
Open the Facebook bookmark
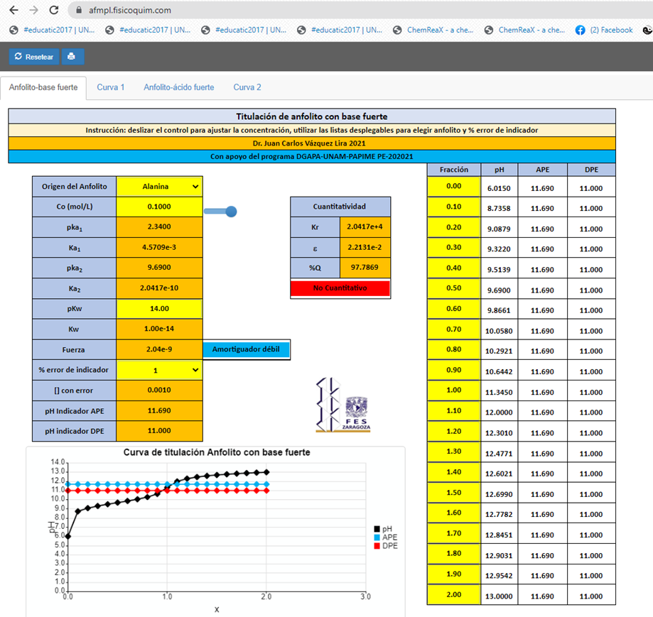click(604, 31)
